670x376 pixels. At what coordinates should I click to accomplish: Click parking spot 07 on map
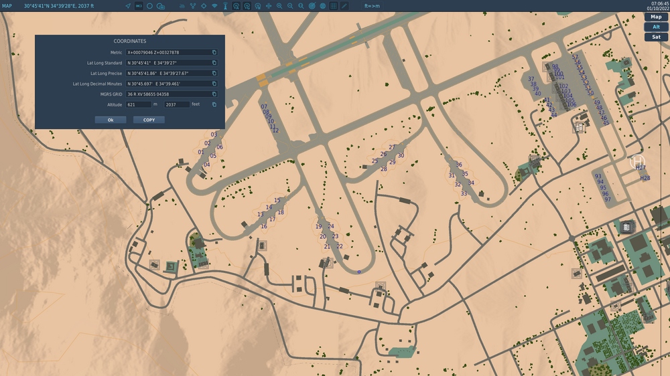(264, 106)
